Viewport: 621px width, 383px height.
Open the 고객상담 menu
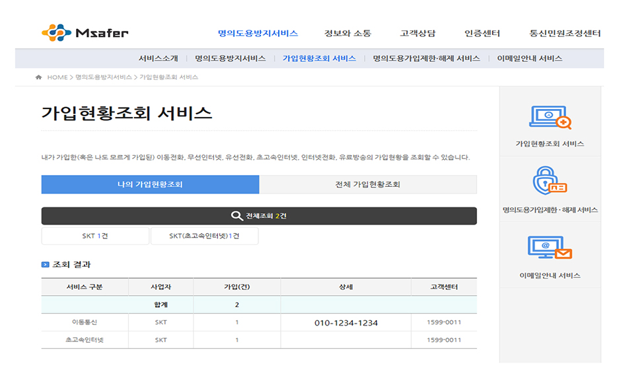(417, 32)
